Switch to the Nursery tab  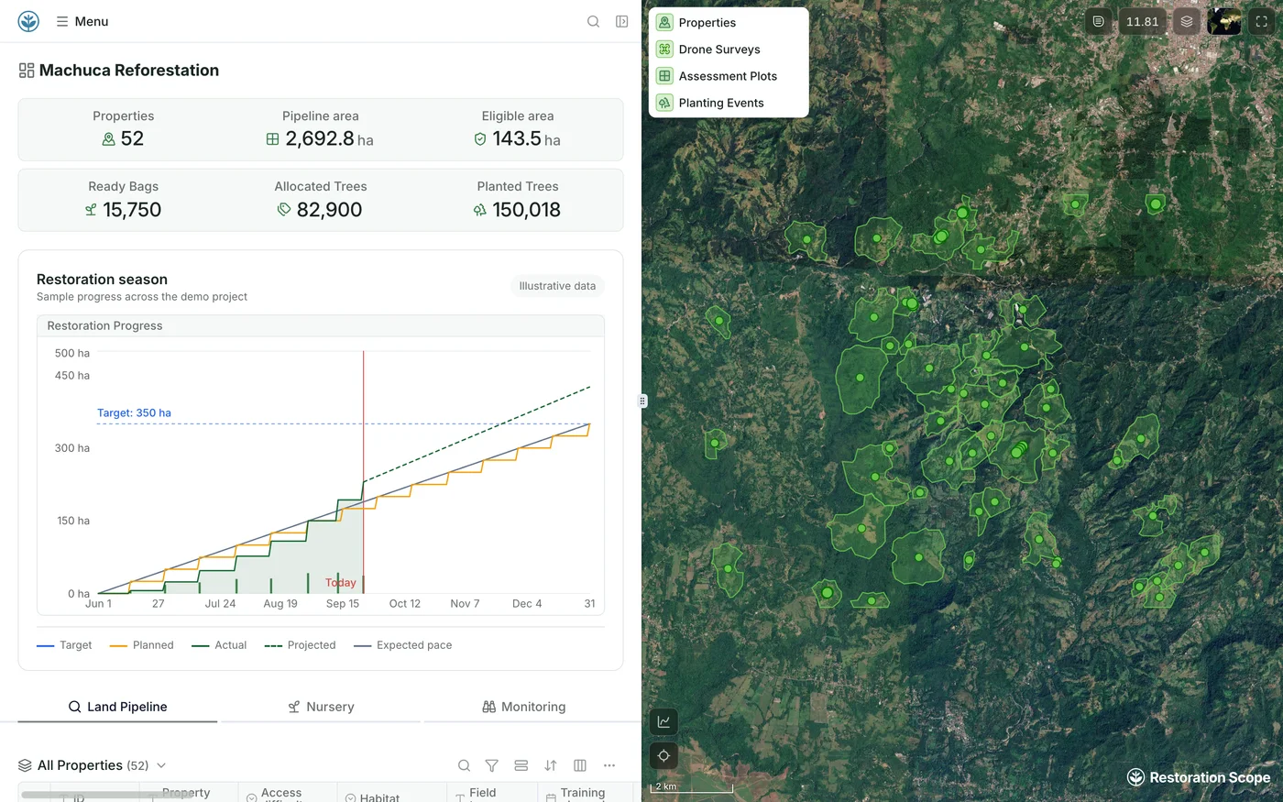(321, 707)
